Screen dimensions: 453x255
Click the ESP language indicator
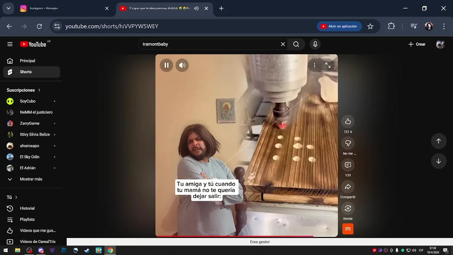point(421,250)
